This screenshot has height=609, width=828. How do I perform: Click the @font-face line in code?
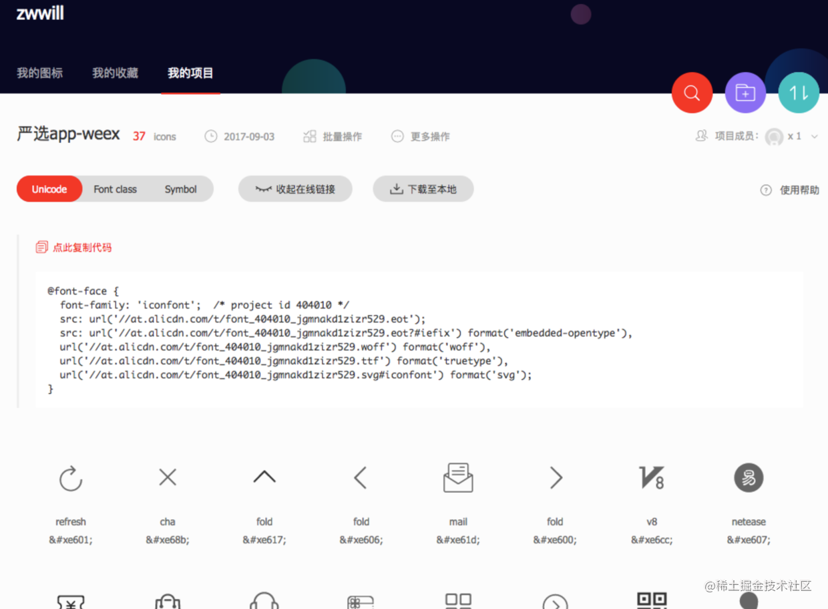click(x=83, y=291)
